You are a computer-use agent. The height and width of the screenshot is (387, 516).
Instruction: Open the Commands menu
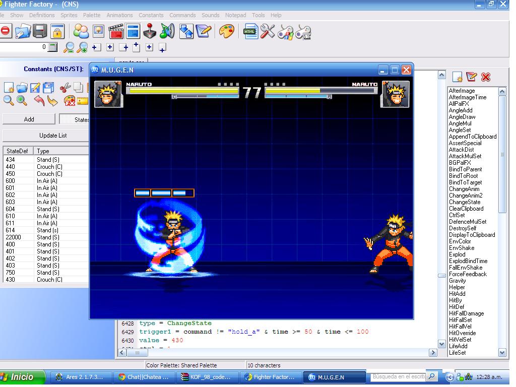pyautogui.click(x=182, y=15)
